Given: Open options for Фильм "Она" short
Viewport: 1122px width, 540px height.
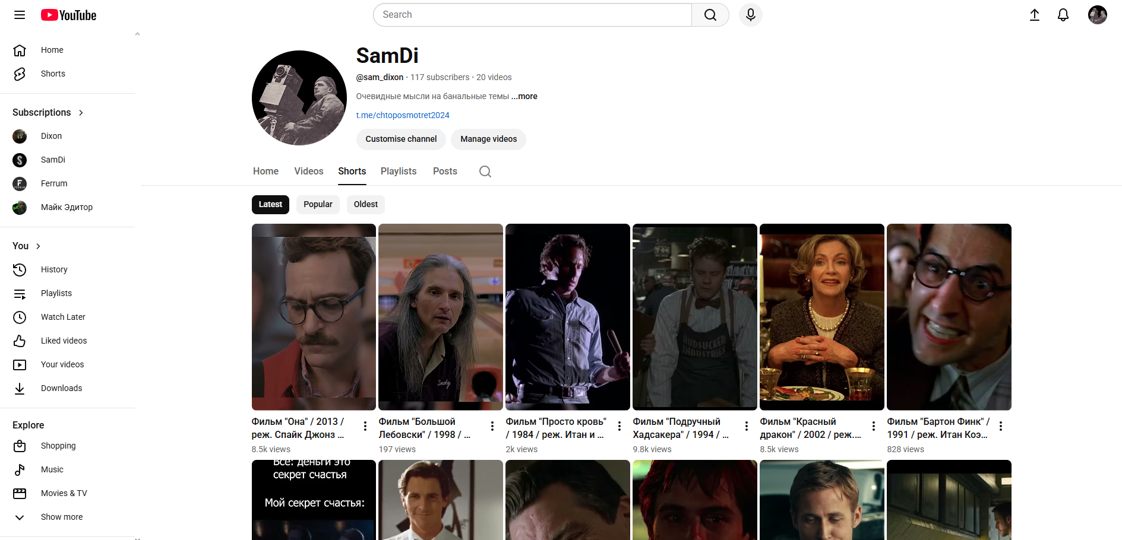Looking at the screenshot, I should click(365, 426).
